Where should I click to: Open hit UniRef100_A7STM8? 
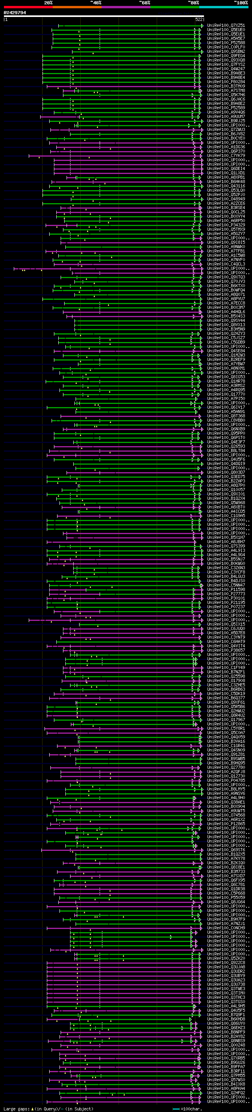[x=226, y=91]
